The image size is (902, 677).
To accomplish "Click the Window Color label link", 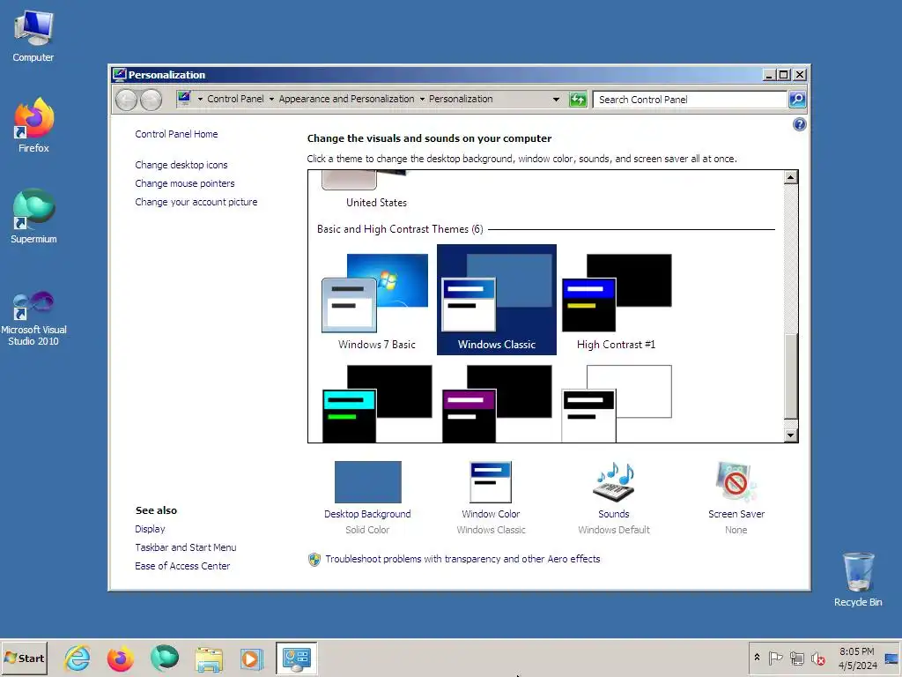I will pyautogui.click(x=491, y=514).
